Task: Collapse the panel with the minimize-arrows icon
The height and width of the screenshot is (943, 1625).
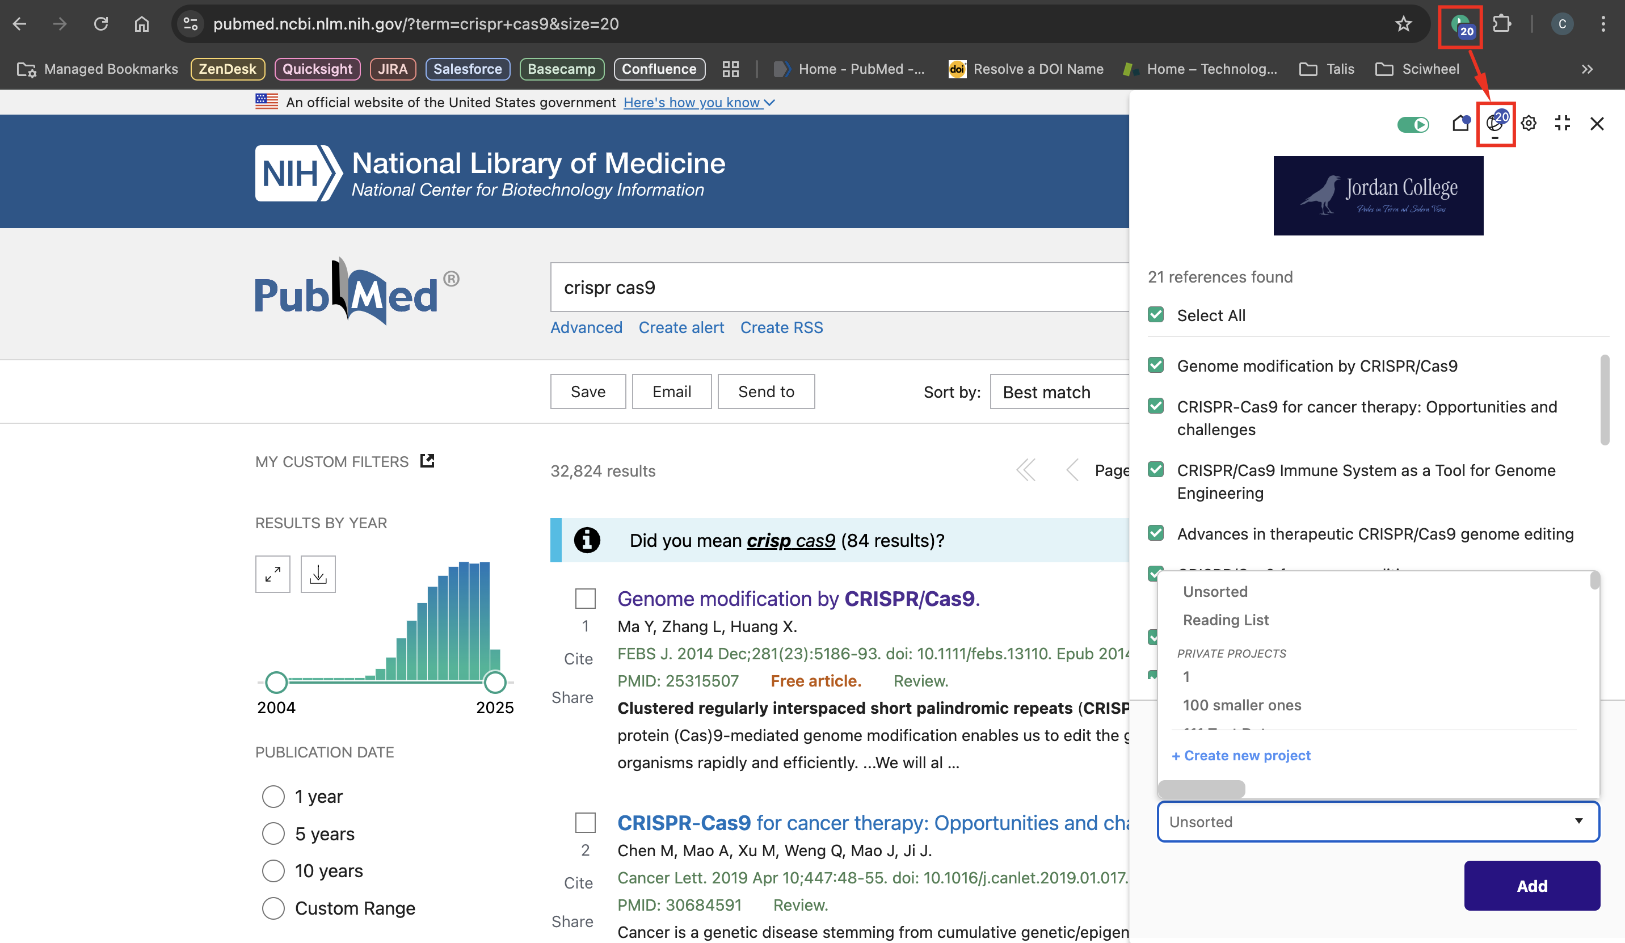Action: 1562,123
